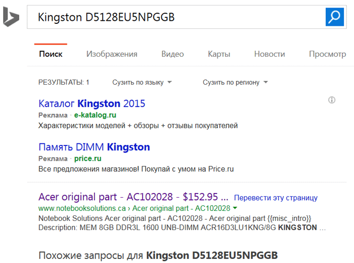Screen dimensions: 354x263
Task: Click the Description: MEM 8GB DDR3L snippet line
Action: 182,228
